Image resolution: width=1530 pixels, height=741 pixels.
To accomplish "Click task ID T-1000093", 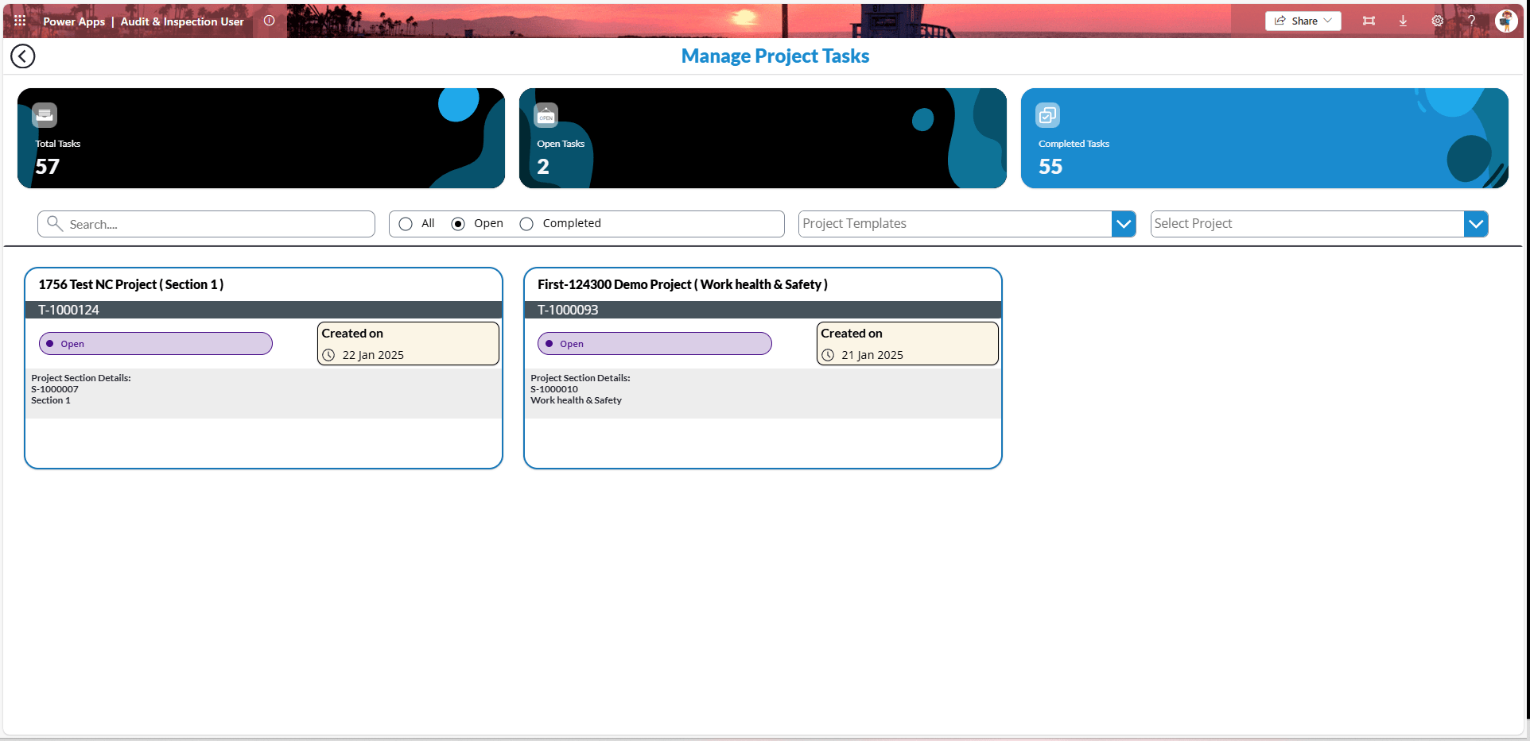I will tap(568, 310).
